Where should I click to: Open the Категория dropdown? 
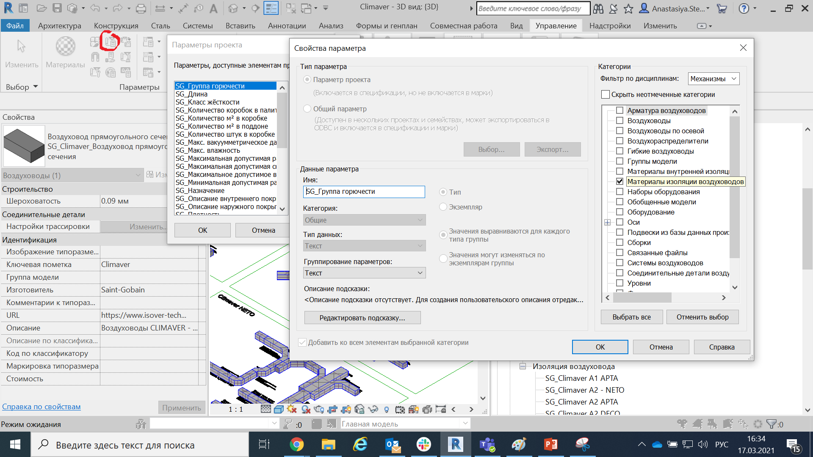click(x=364, y=220)
